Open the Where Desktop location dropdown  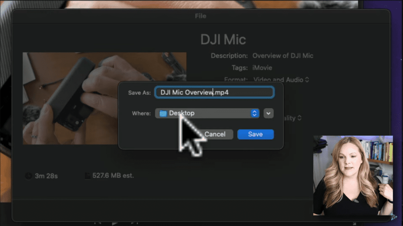(x=207, y=113)
